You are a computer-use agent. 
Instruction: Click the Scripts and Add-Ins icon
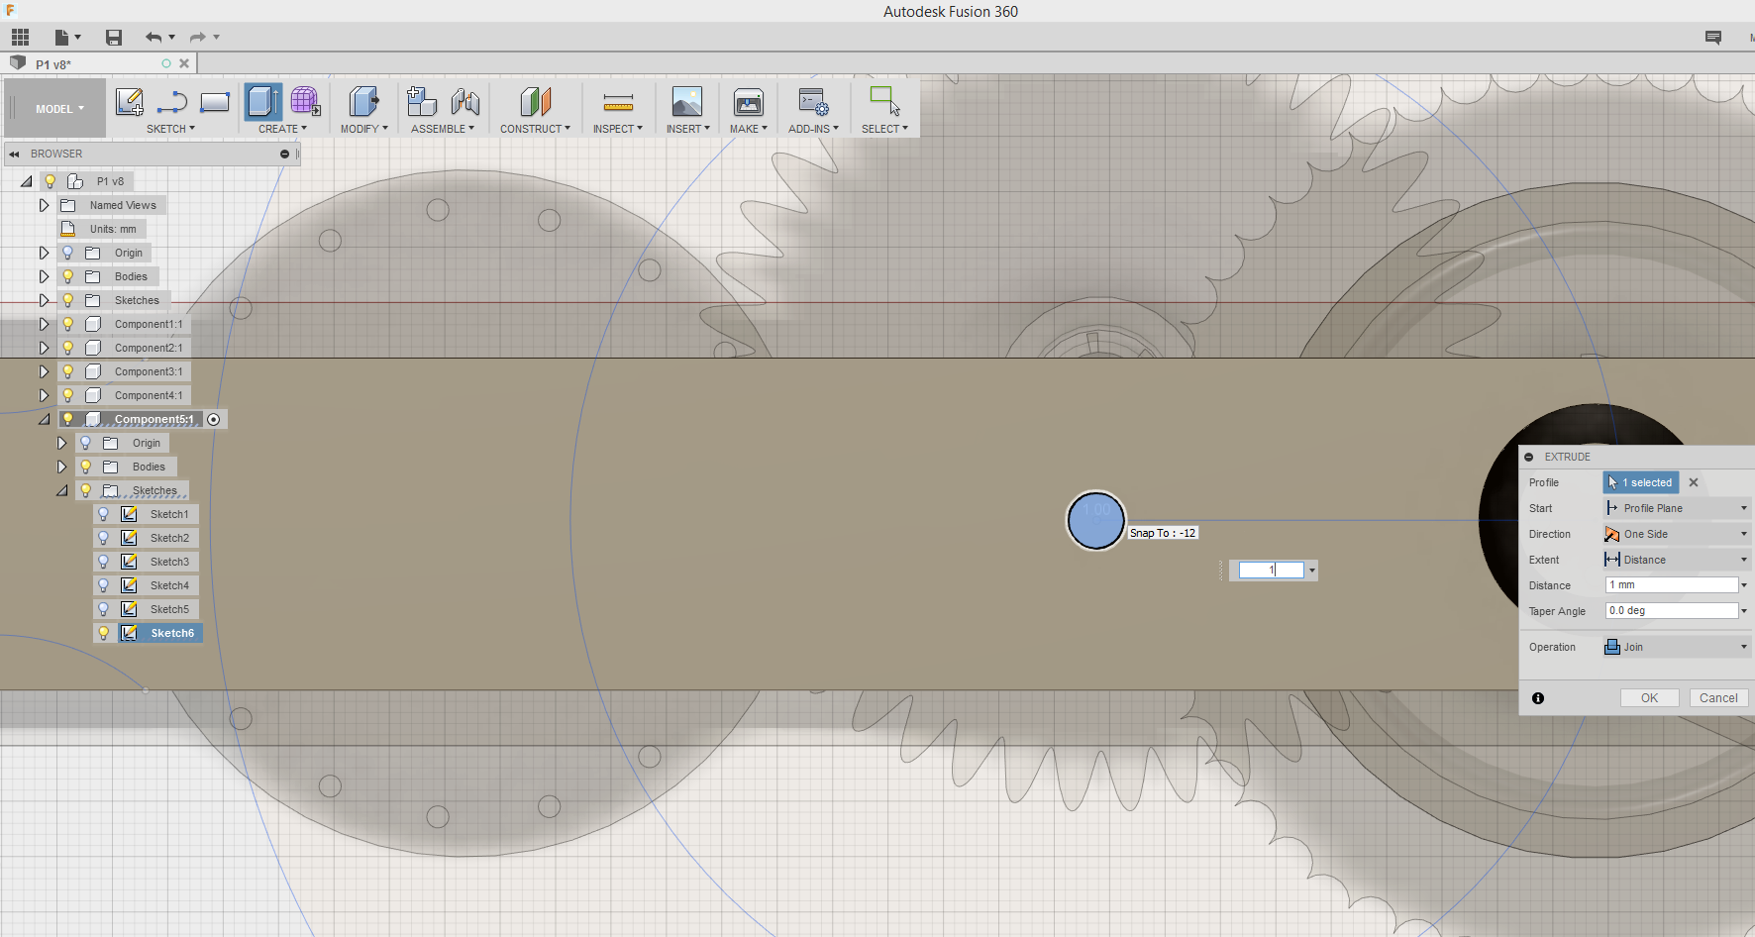coord(814,101)
